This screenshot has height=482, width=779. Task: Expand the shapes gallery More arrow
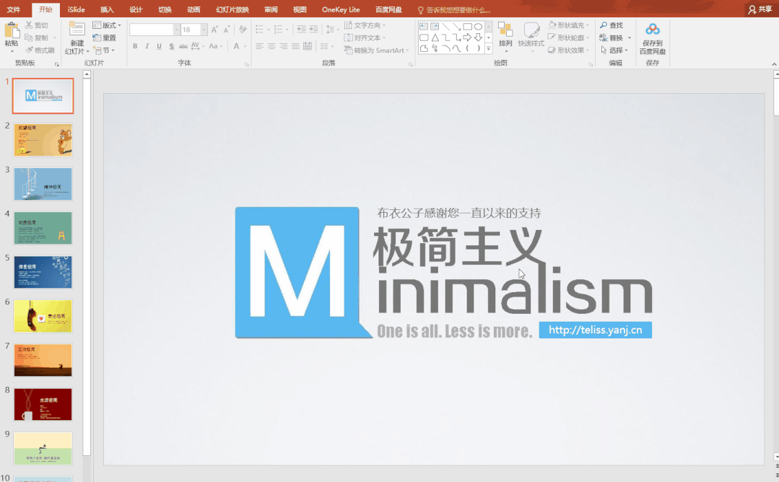[488, 48]
